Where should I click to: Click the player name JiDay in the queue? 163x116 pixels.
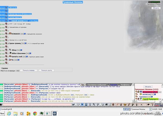(x=14, y=50)
